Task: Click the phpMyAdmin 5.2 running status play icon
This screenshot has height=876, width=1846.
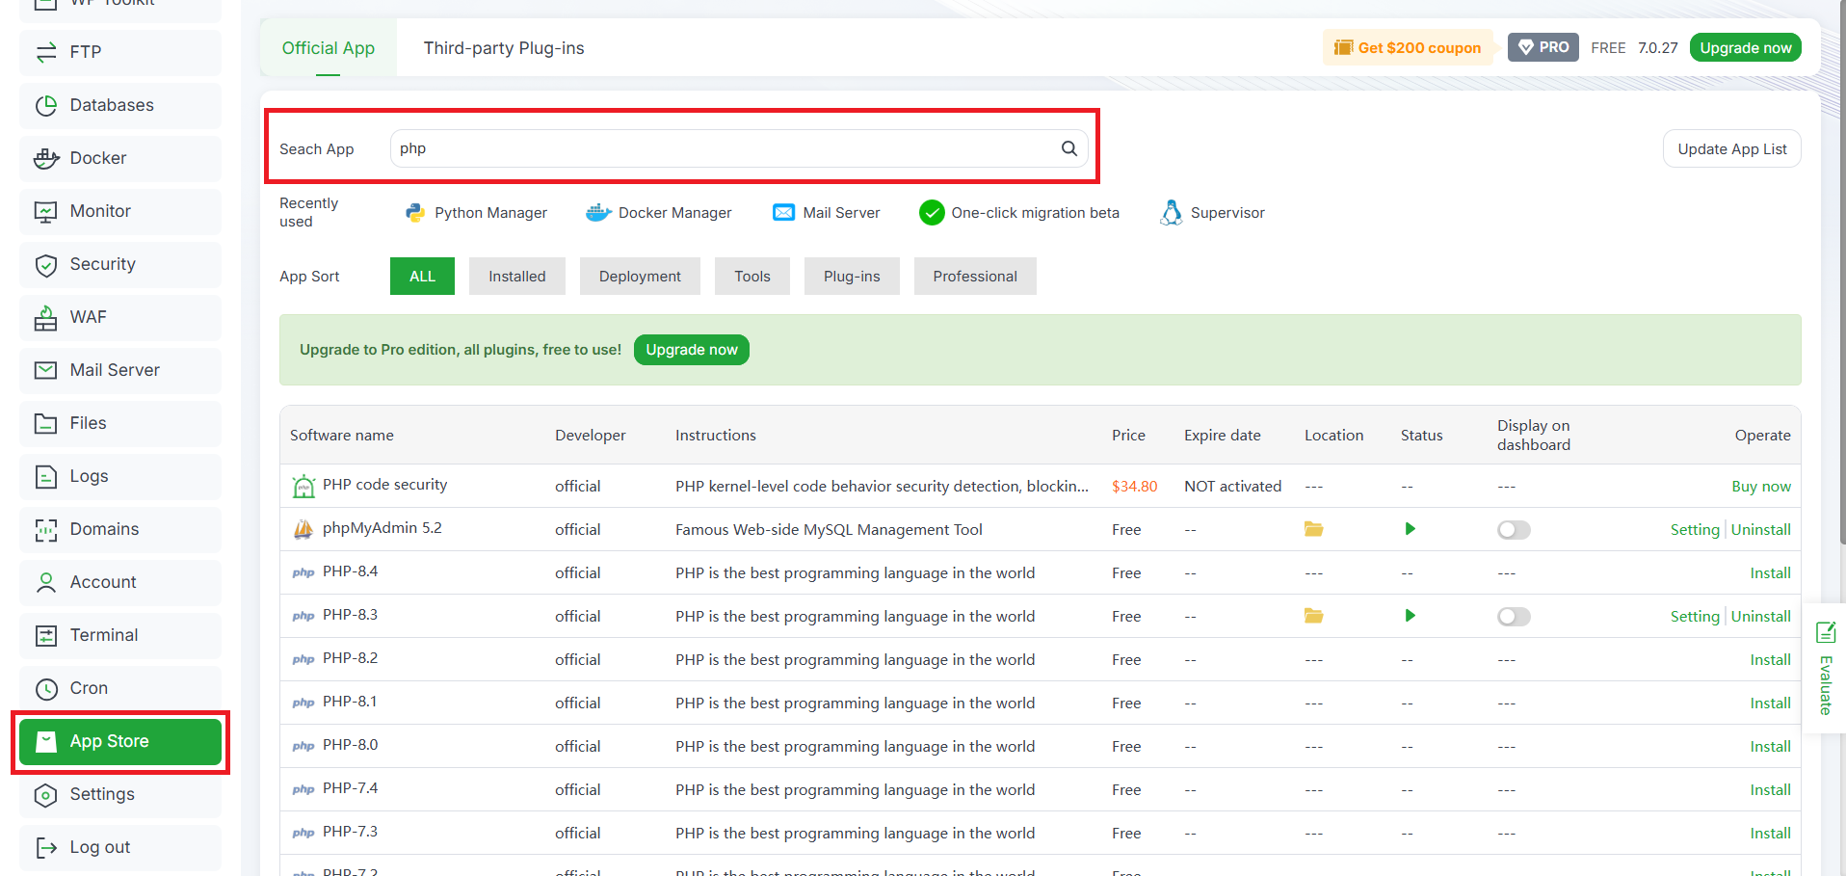Action: point(1411,529)
